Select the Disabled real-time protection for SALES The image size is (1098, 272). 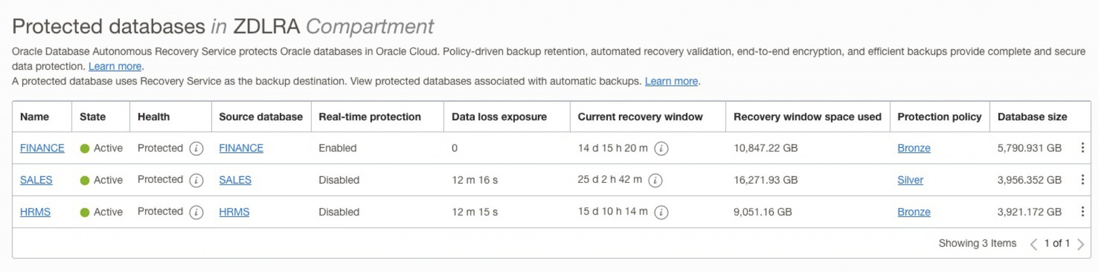(x=339, y=180)
